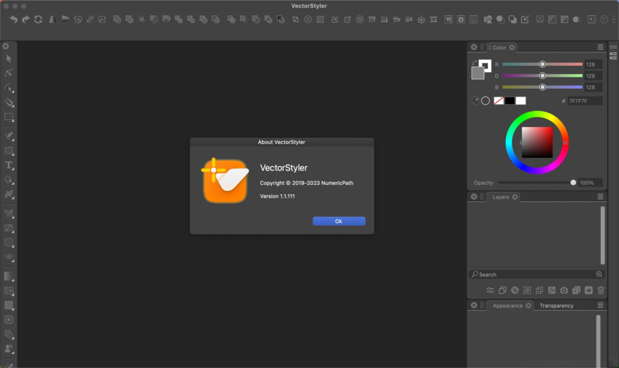Click the Opacity 100% value field
Viewport: 619px width, 368px height.
(590, 182)
